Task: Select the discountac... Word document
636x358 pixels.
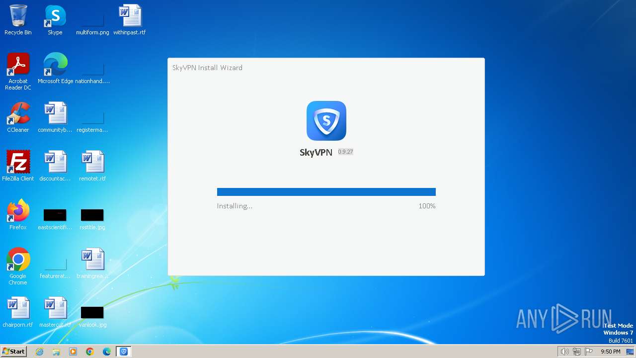Action: [x=55, y=166]
